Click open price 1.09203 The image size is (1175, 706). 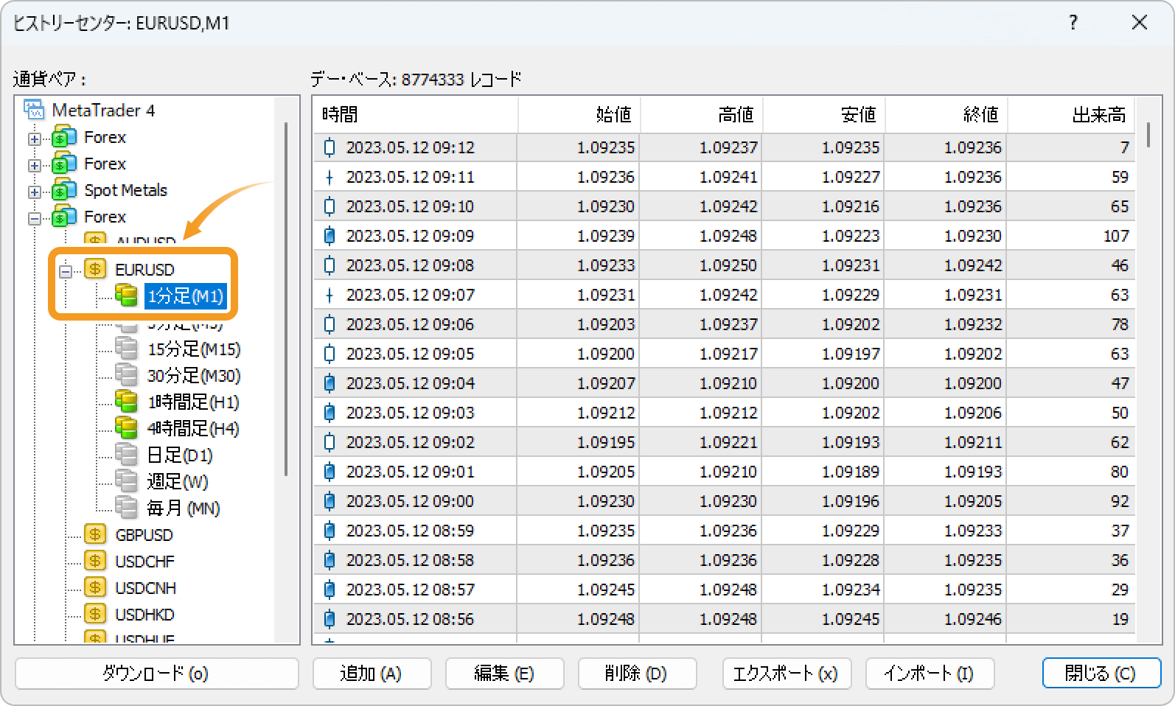point(605,324)
